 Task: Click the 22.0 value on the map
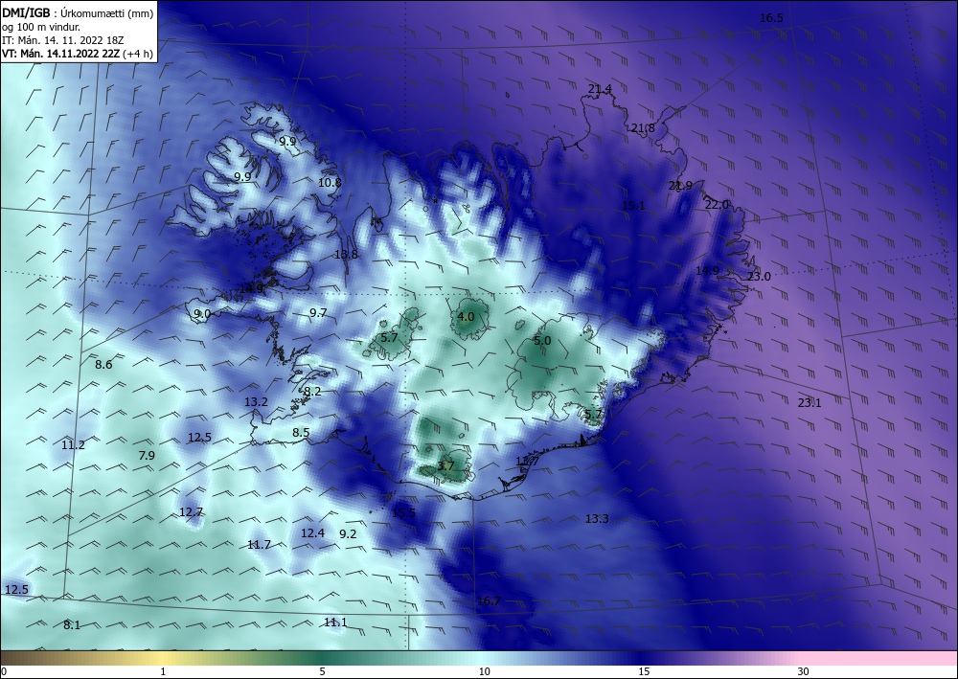click(x=717, y=205)
